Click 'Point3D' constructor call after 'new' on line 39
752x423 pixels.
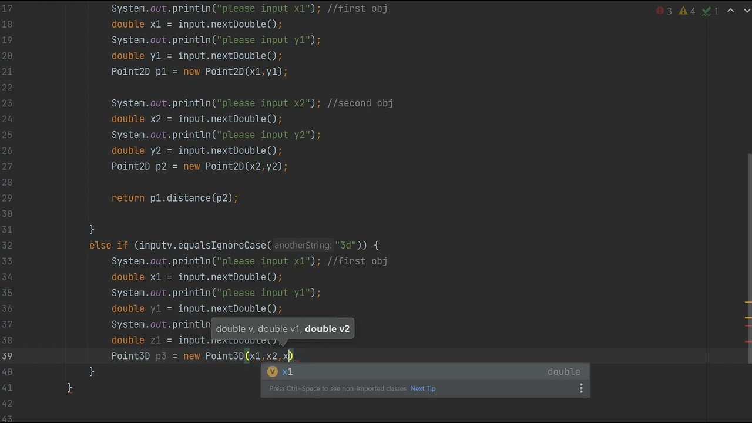[x=224, y=356]
